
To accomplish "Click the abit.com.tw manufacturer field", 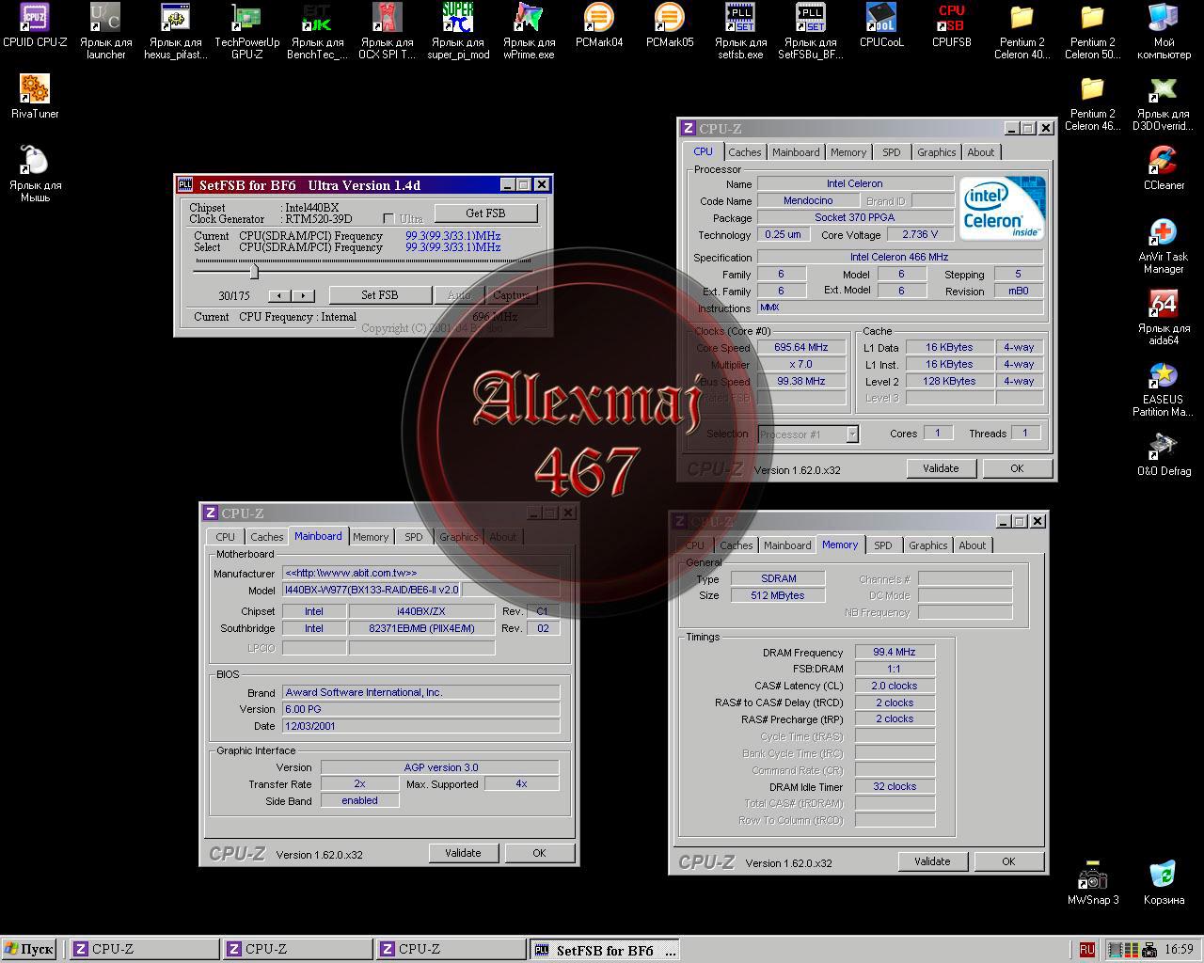I will 420,573.
